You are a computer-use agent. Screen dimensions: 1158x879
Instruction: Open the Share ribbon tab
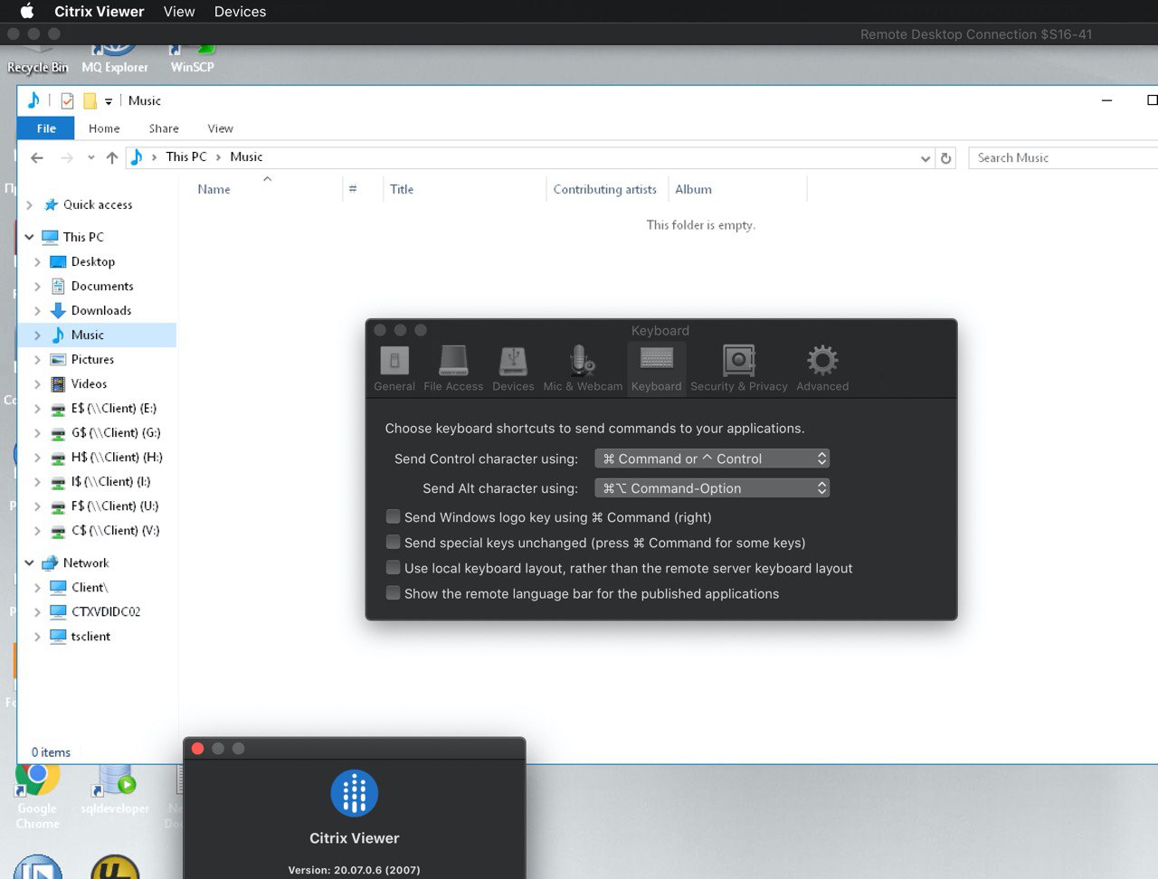pyautogui.click(x=164, y=128)
